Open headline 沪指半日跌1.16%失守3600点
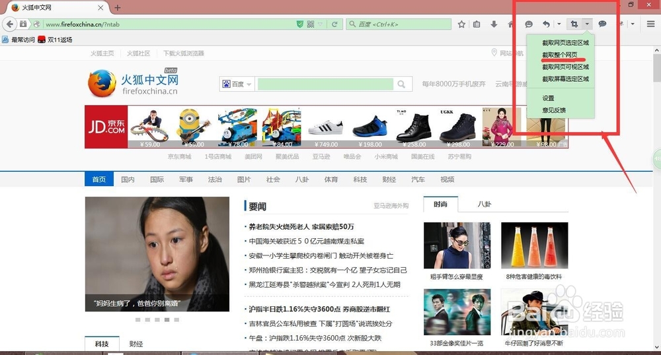The width and height of the screenshot is (661, 355). 319,309
